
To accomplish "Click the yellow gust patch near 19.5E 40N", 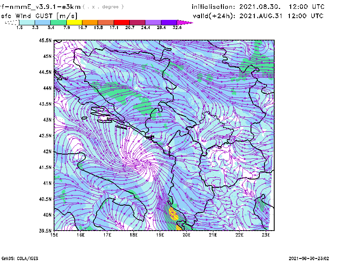I will [x=173, y=215].
